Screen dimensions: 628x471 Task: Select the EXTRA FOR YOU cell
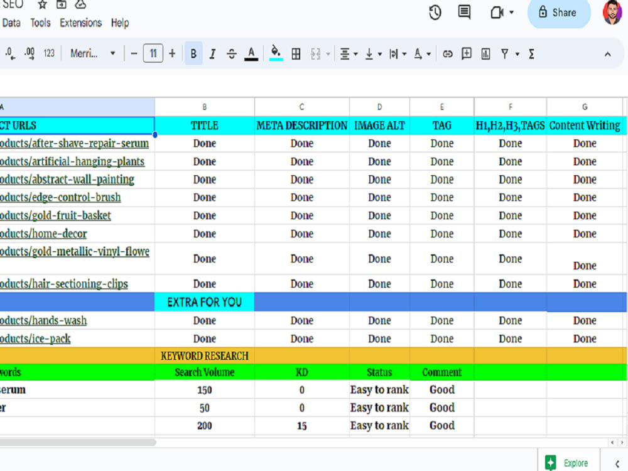point(205,302)
